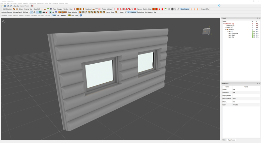Screen dimensions: 261x143
Task: Click the small red square icon
Action: [159, 9]
